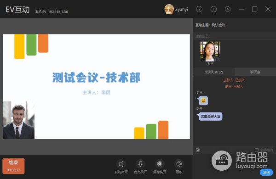Open emoji picker in chat input
This screenshot has height=179, width=276.
[x=198, y=150]
